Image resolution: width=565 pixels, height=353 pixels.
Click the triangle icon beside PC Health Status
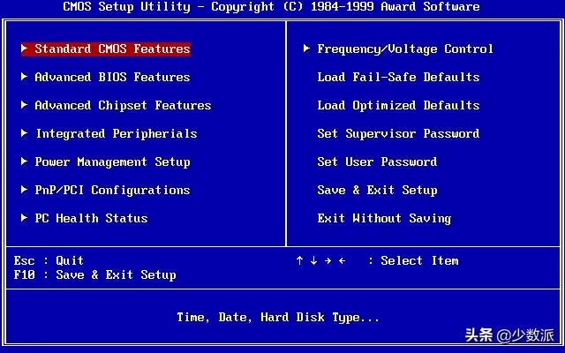24,218
